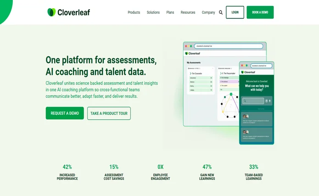Open the Products menu

click(134, 12)
